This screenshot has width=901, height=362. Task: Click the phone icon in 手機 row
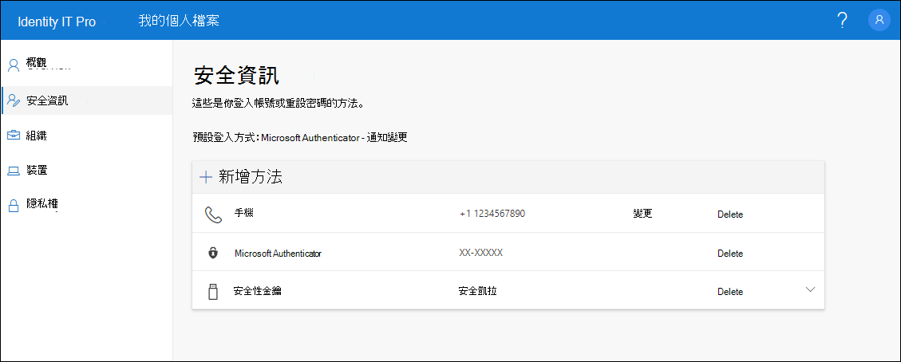coord(213,214)
